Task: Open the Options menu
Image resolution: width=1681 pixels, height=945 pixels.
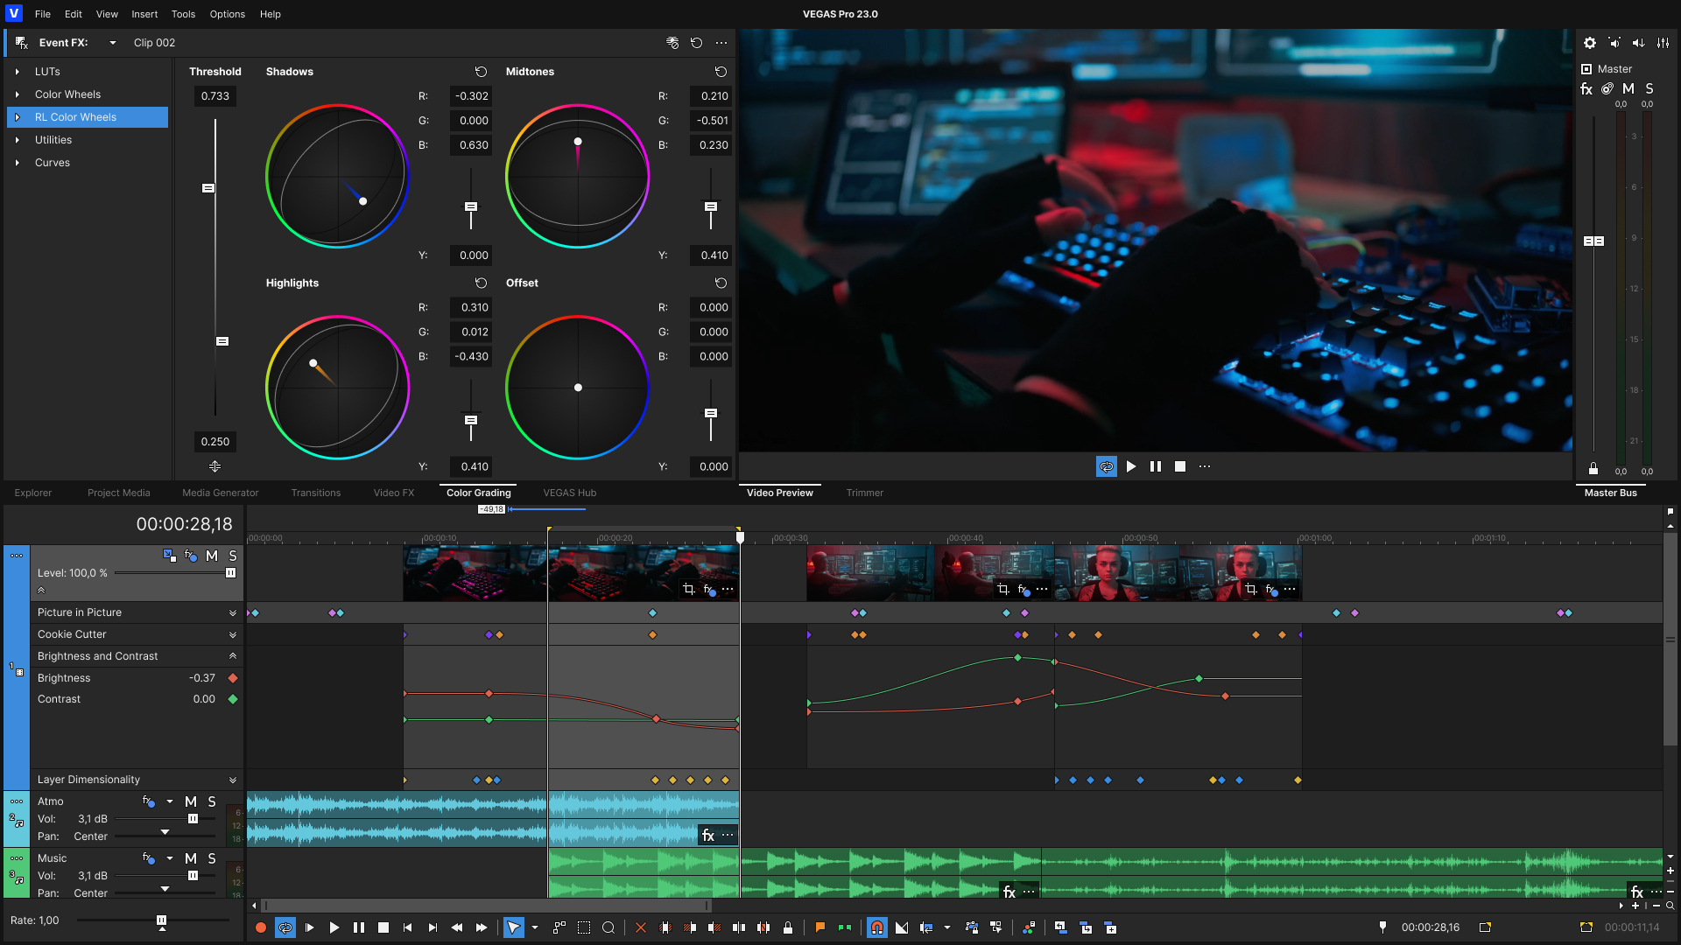Action: 227,14
